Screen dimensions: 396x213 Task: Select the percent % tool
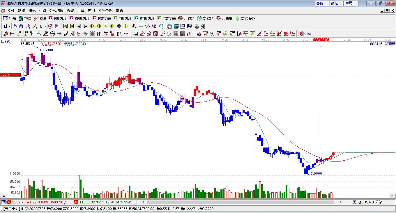pos(212,34)
